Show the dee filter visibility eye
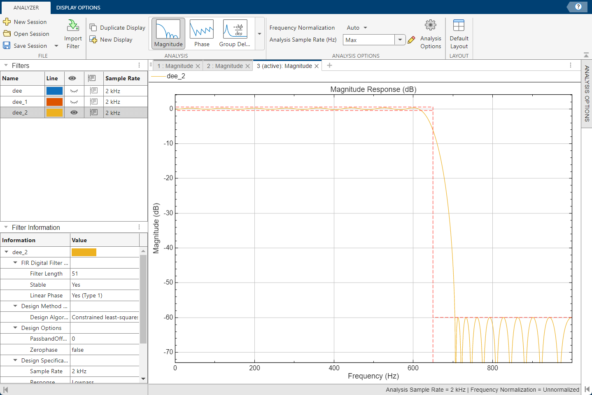The width and height of the screenshot is (592, 395). coord(74,91)
